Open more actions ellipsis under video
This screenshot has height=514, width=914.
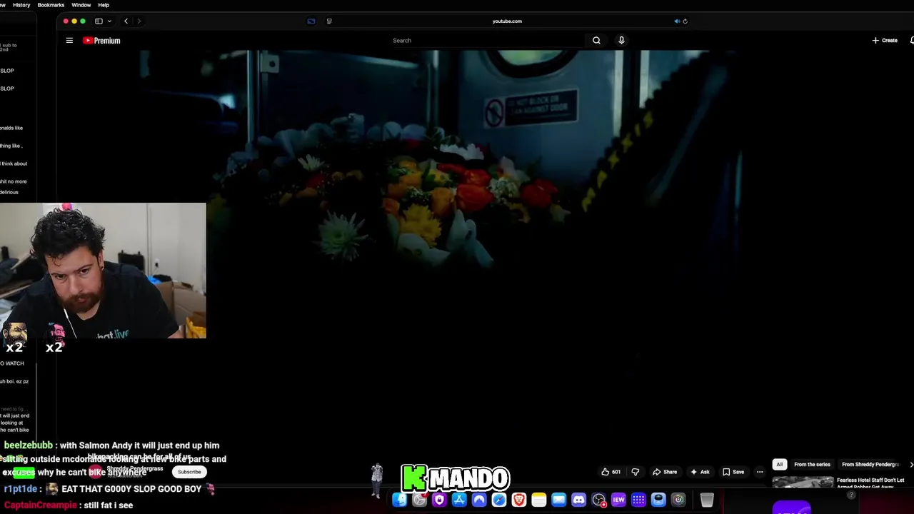pyautogui.click(x=760, y=472)
